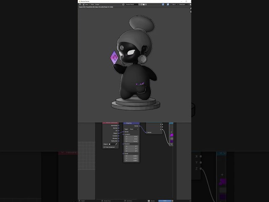The width and height of the screenshot is (269, 202).
Task: Expand the gizmo options dropdown arrow
Action: pos(165,4)
